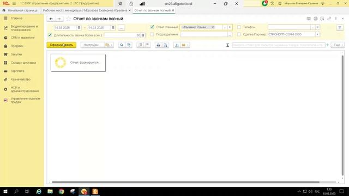This screenshot has width=349, height=196.
Task: Open the Настройки button
Action: click(x=92, y=45)
